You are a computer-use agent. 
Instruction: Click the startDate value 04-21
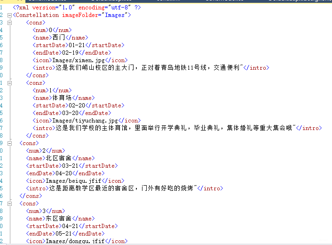[70, 226]
